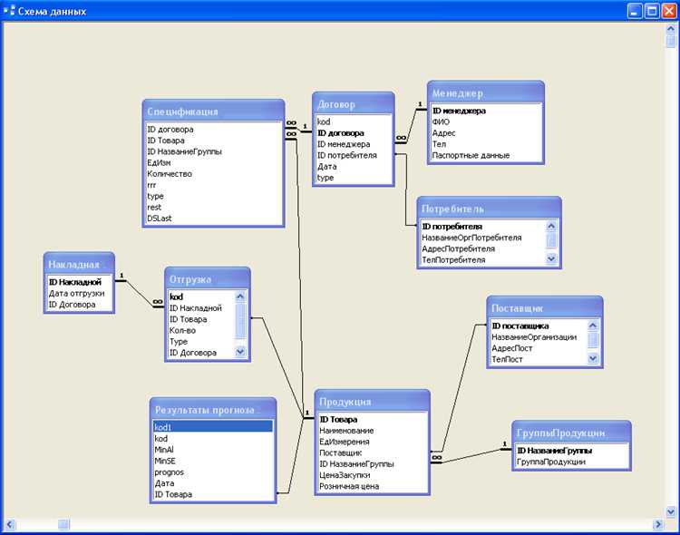Viewport: 680px width, 535px height.
Task: Select ID менеджера key field in Менеджер
Action: [x=486, y=111]
